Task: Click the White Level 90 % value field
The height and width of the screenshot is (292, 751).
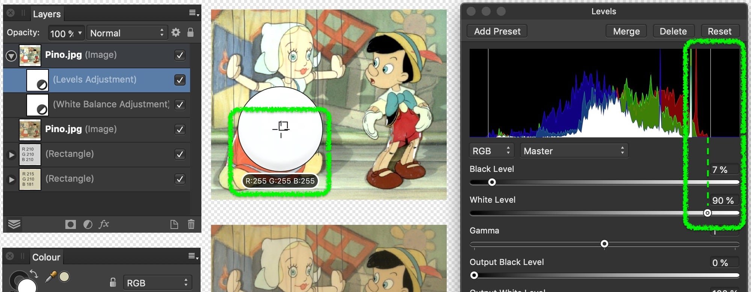Action: click(724, 200)
